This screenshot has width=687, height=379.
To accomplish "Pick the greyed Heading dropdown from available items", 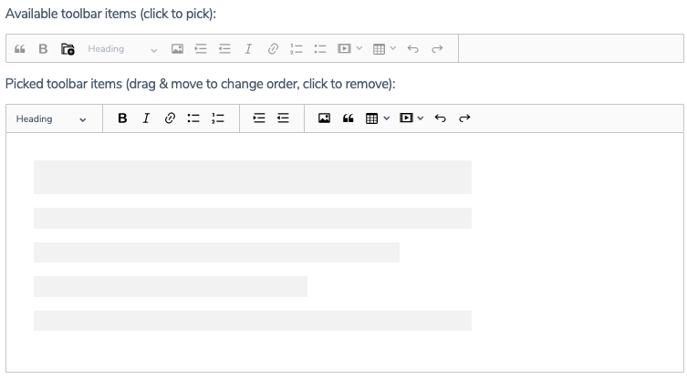I will [x=122, y=49].
